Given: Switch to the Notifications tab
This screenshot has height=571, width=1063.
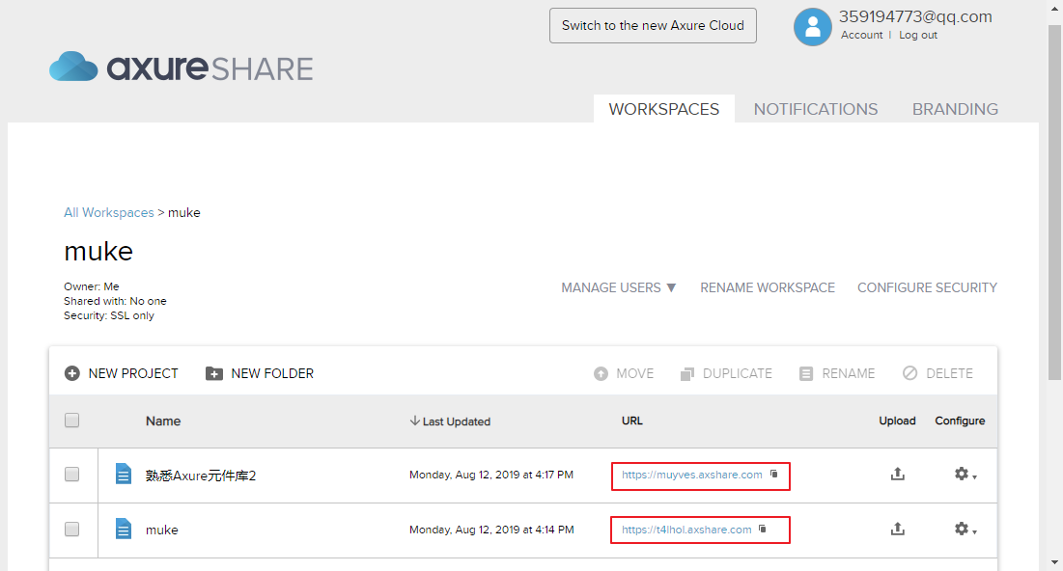Looking at the screenshot, I should (x=816, y=109).
